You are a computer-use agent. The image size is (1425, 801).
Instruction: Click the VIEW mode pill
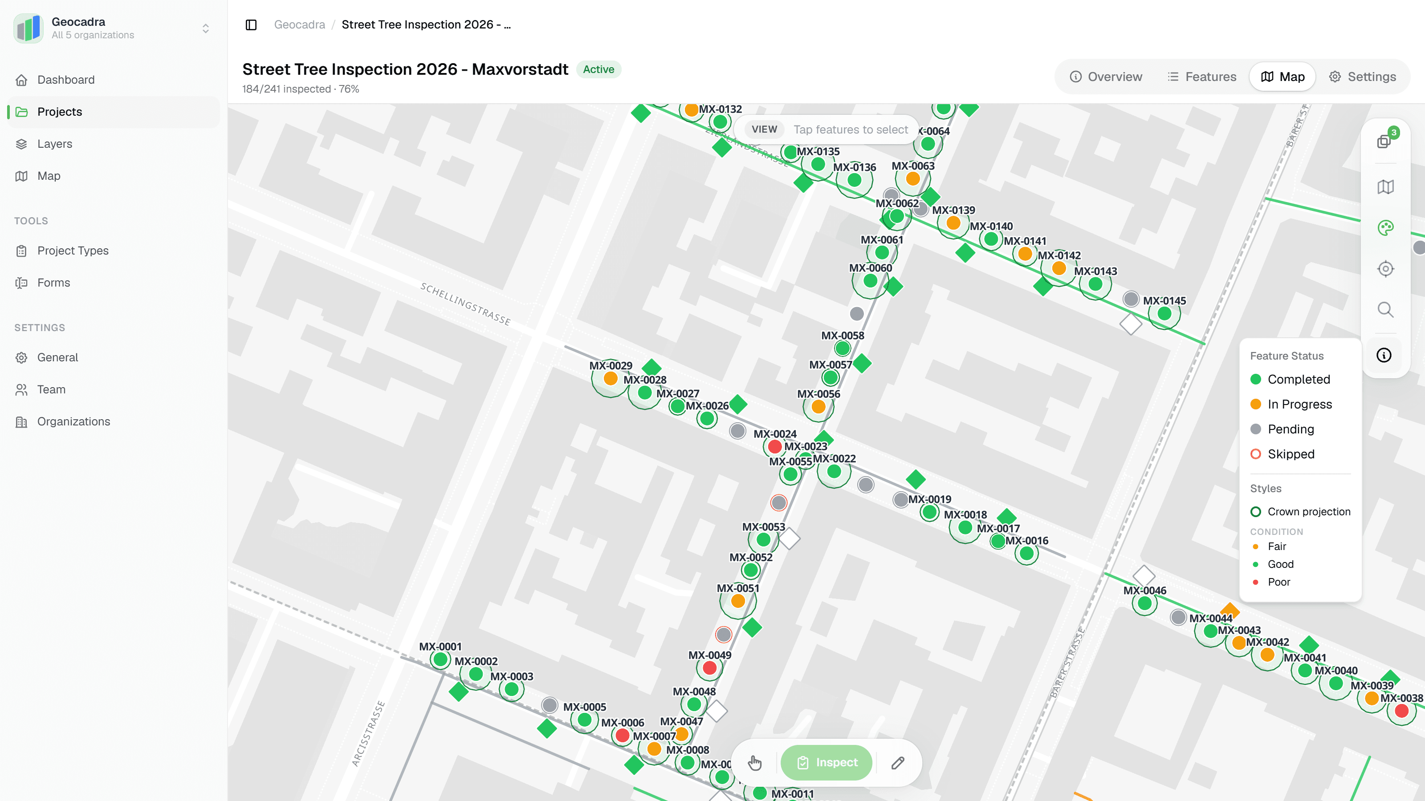[765, 129]
